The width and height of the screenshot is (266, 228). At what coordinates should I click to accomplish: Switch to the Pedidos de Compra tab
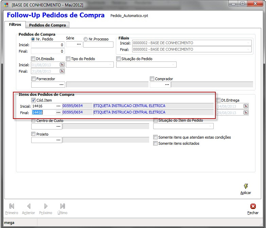48,25
